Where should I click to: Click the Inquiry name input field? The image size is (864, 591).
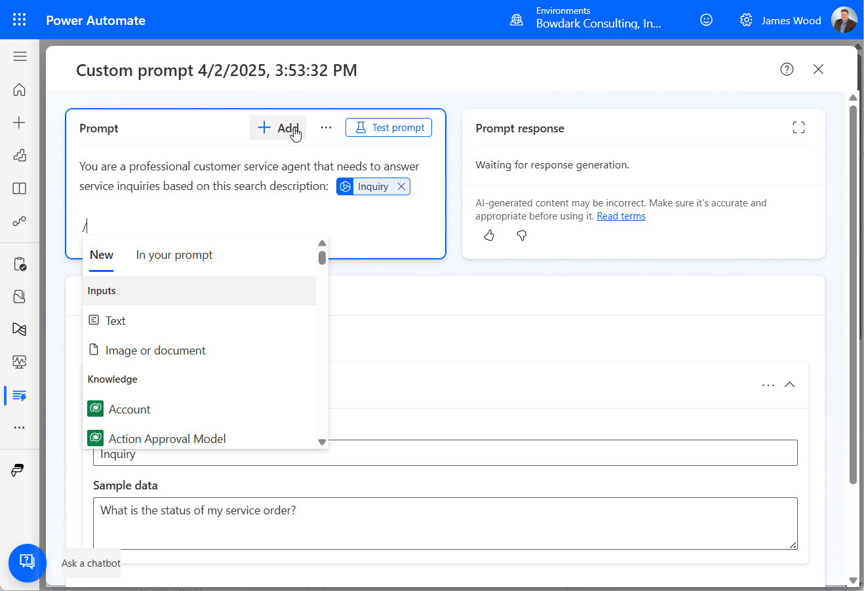point(445,453)
